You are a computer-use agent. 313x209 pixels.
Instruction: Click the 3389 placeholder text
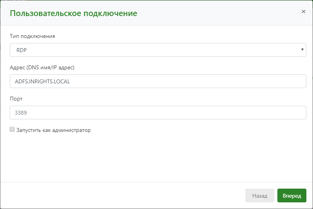point(21,113)
